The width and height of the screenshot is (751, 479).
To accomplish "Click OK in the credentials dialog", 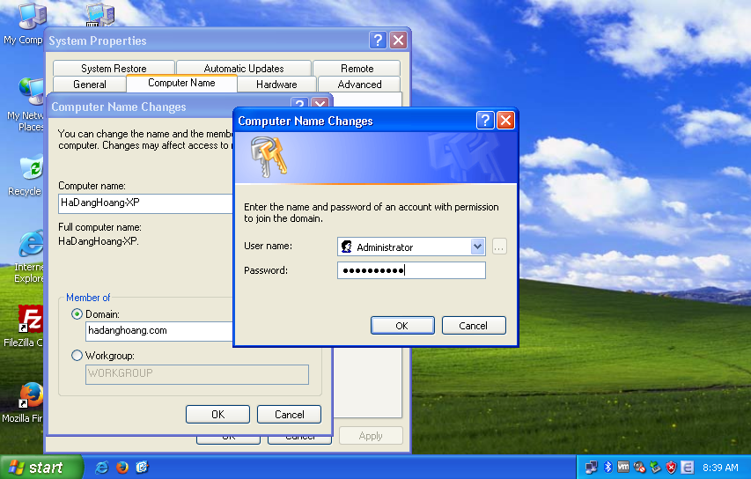I will [402, 326].
